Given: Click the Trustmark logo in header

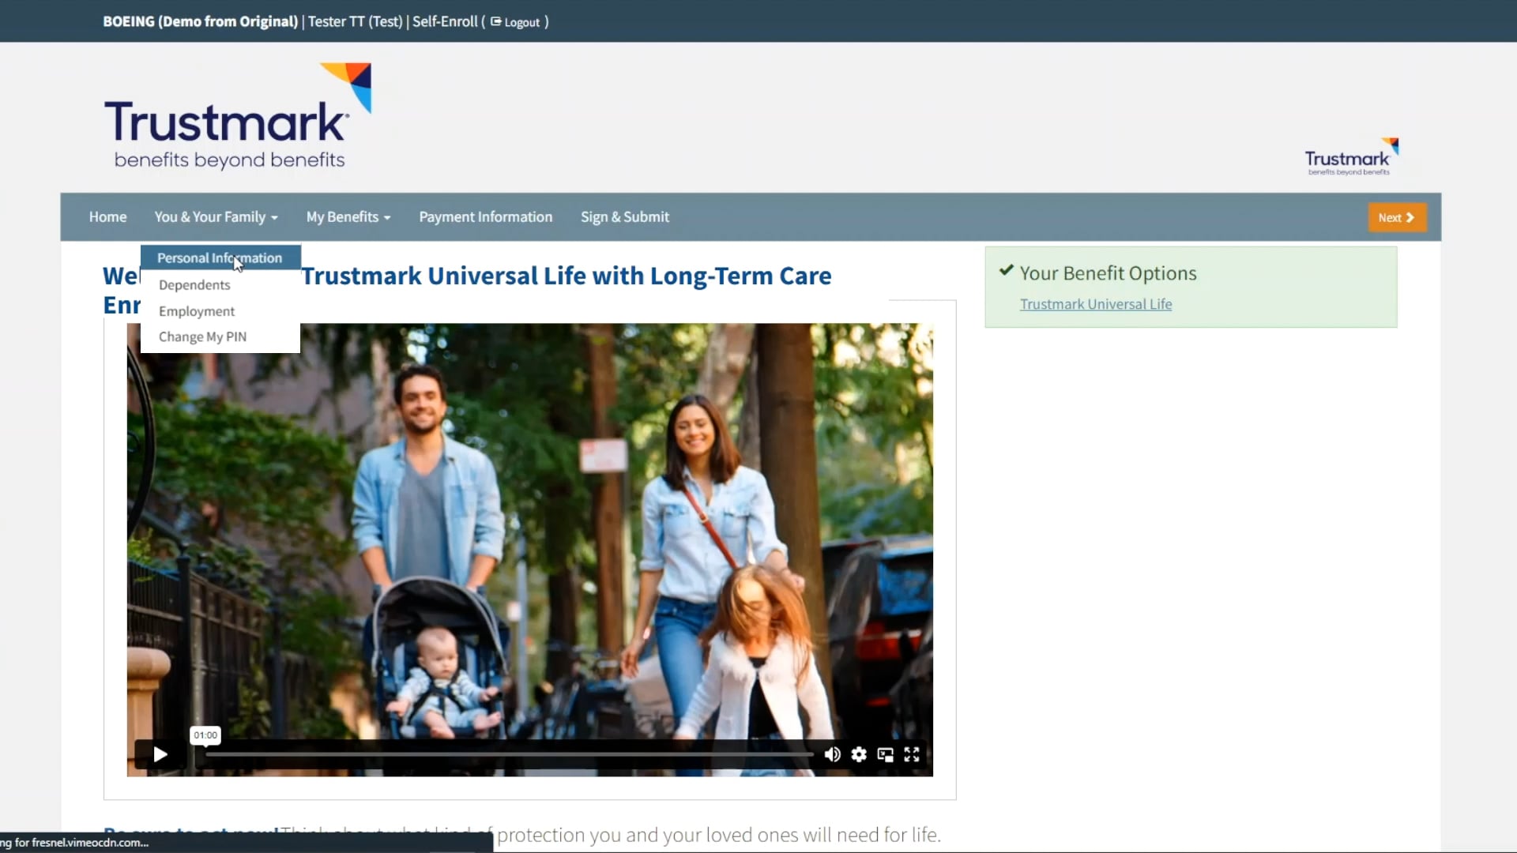Looking at the screenshot, I should click(x=241, y=114).
